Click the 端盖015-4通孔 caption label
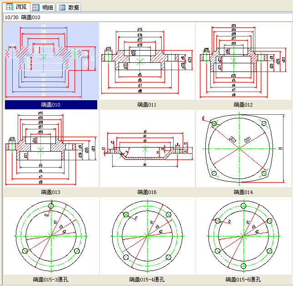The height and width of the screenshot is (286, 293). tap(147, 280)
